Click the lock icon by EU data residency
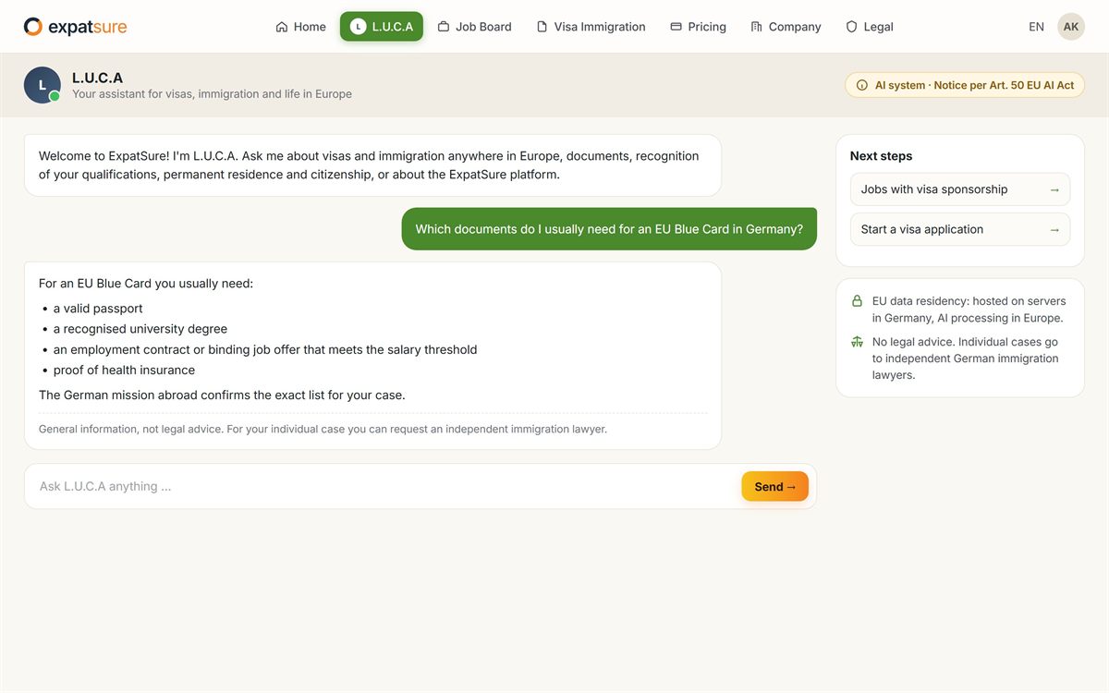This screenshot has height=693, width=1109. click(x=857, y=301)
